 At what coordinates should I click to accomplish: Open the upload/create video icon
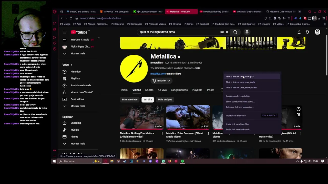click(x=299, y=32)
